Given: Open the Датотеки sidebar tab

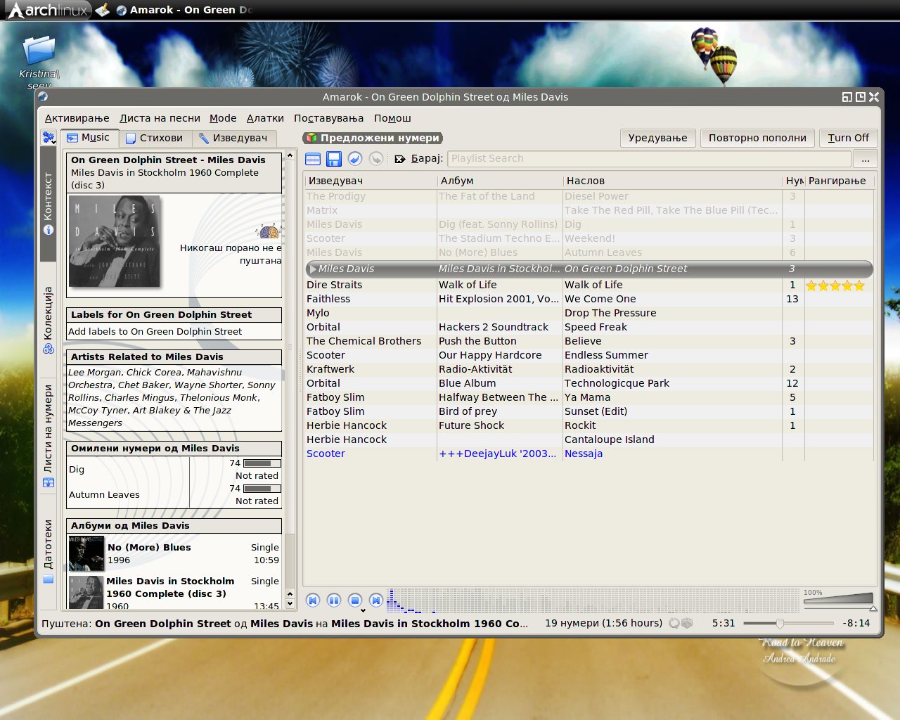Looking at the screenshot, I should tap(49, 552).
